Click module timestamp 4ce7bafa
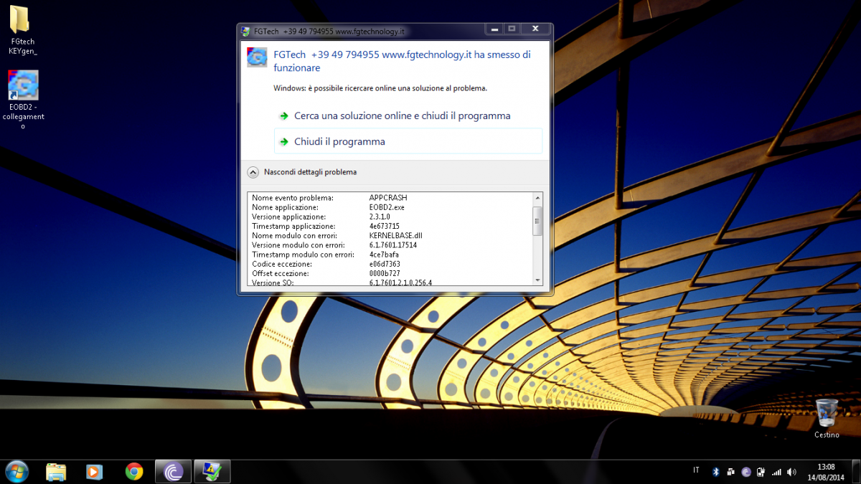861x484 pixels. pyautogui.click(x=384, y=255)
